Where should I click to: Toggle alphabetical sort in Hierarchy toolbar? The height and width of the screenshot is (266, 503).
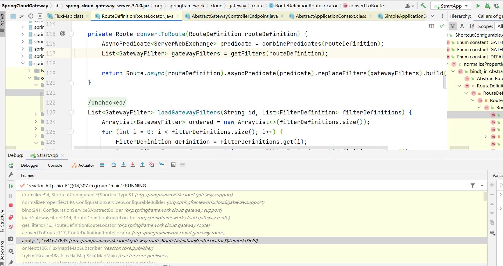472,26
